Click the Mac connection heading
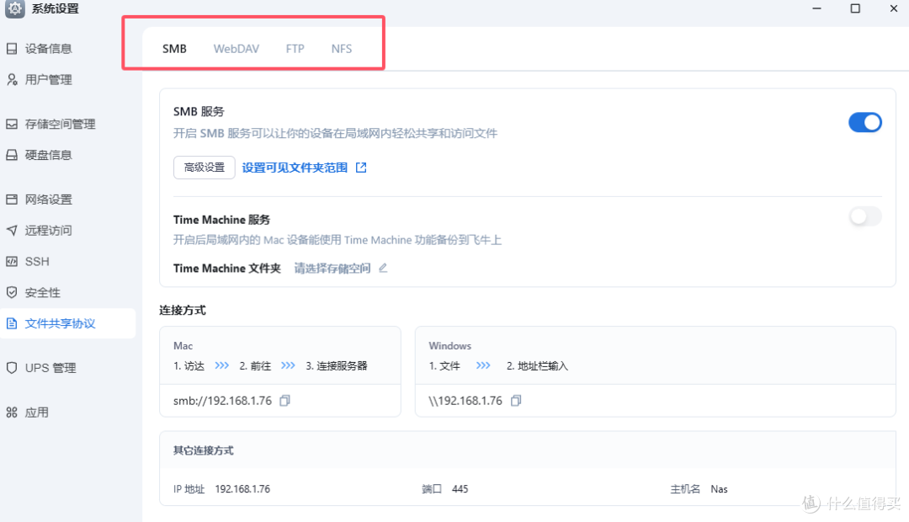The width and height of the screenshot is (909, 522). tap(183, 346)
